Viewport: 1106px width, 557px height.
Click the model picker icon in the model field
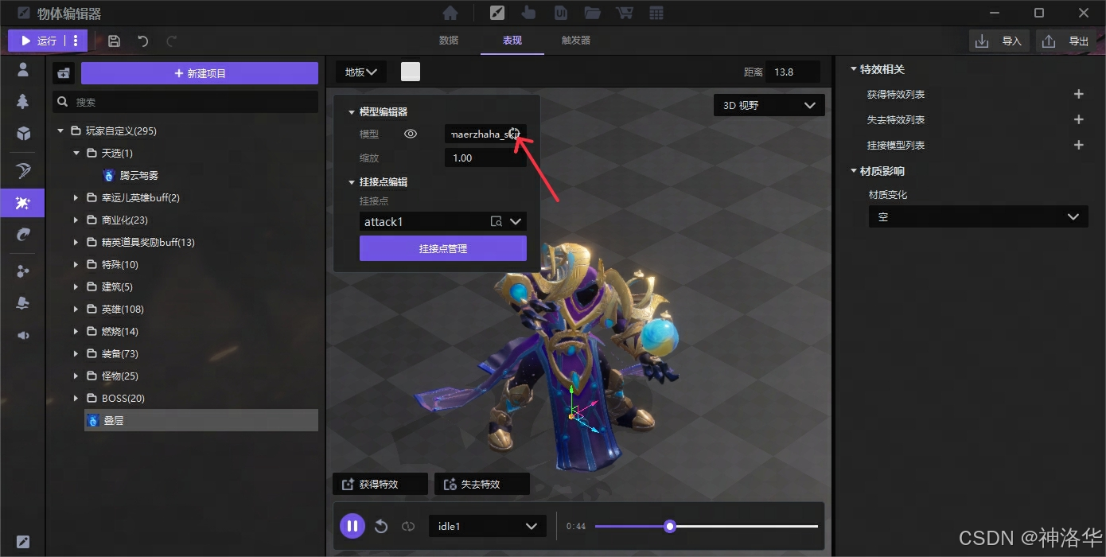click(x=515, y=134)
